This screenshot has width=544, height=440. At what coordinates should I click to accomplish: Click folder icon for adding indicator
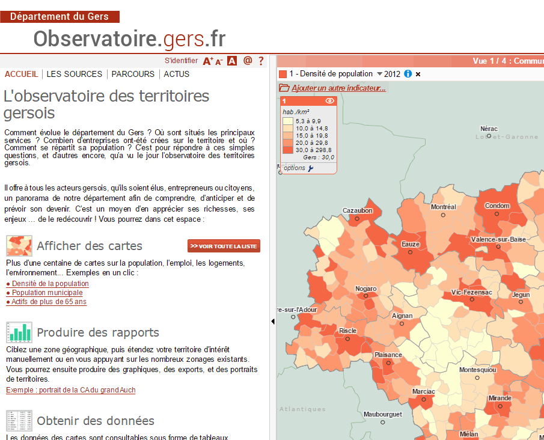(284, 88)
